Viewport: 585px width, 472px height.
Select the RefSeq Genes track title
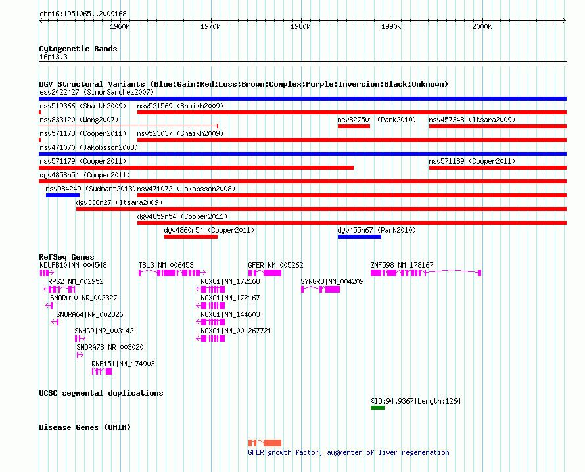[66, 257]
